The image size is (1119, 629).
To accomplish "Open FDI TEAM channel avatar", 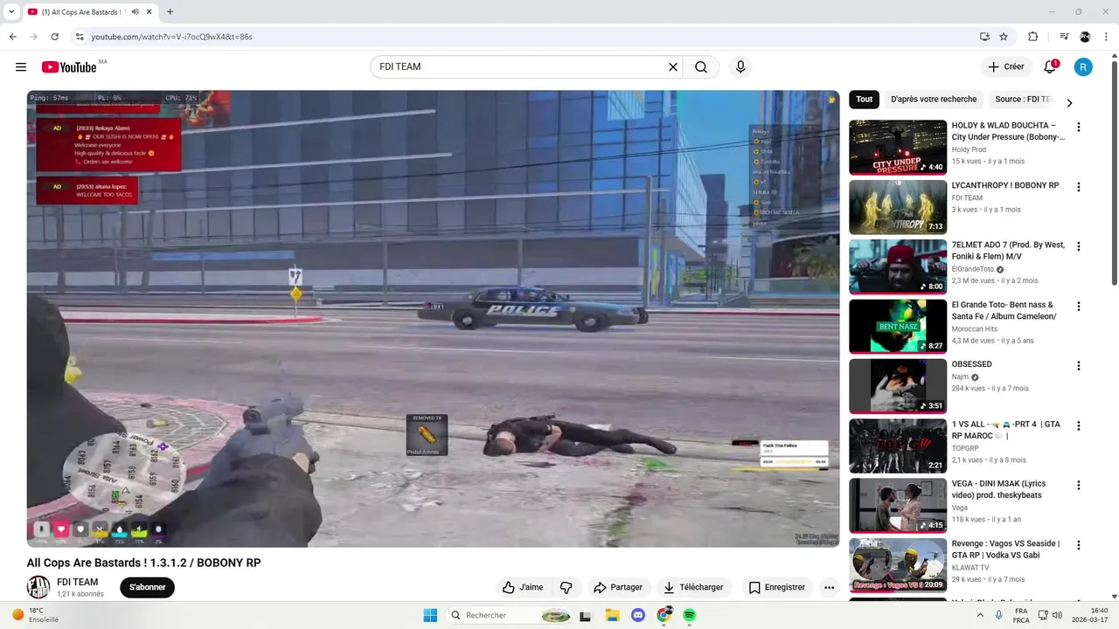I will tap(38, 587).
